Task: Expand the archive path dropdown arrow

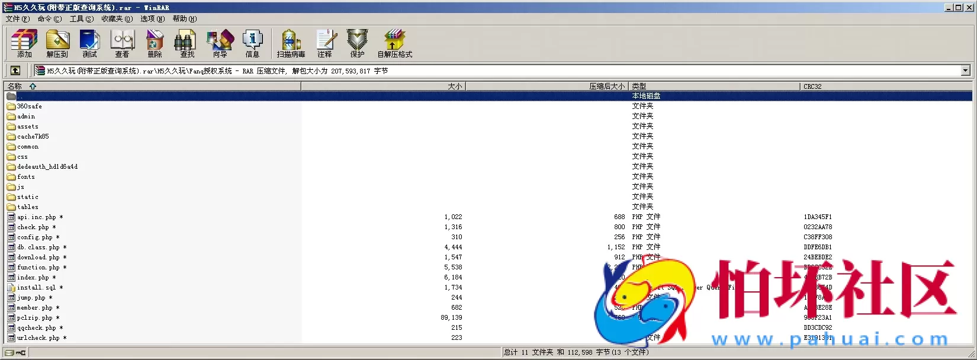Action: (965, 70)
